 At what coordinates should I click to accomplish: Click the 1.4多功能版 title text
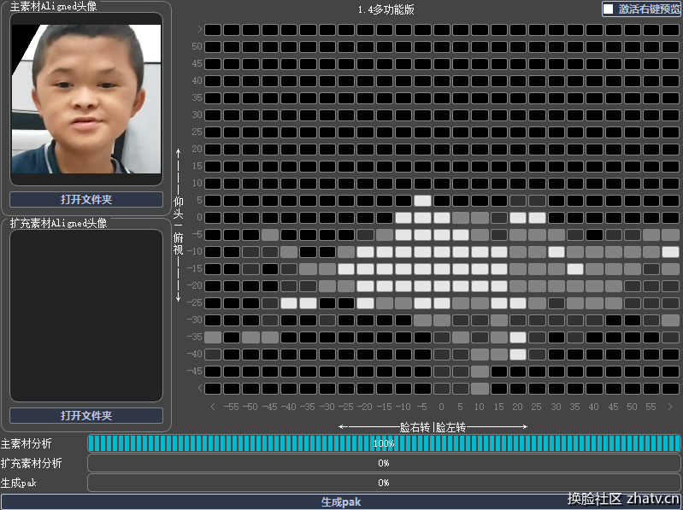tap(386, 9)
